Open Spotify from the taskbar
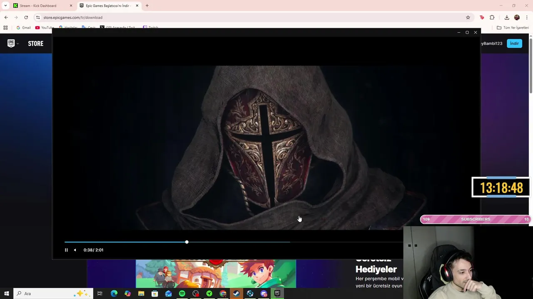This screenshot has height=299, width=533. [182, 294]
